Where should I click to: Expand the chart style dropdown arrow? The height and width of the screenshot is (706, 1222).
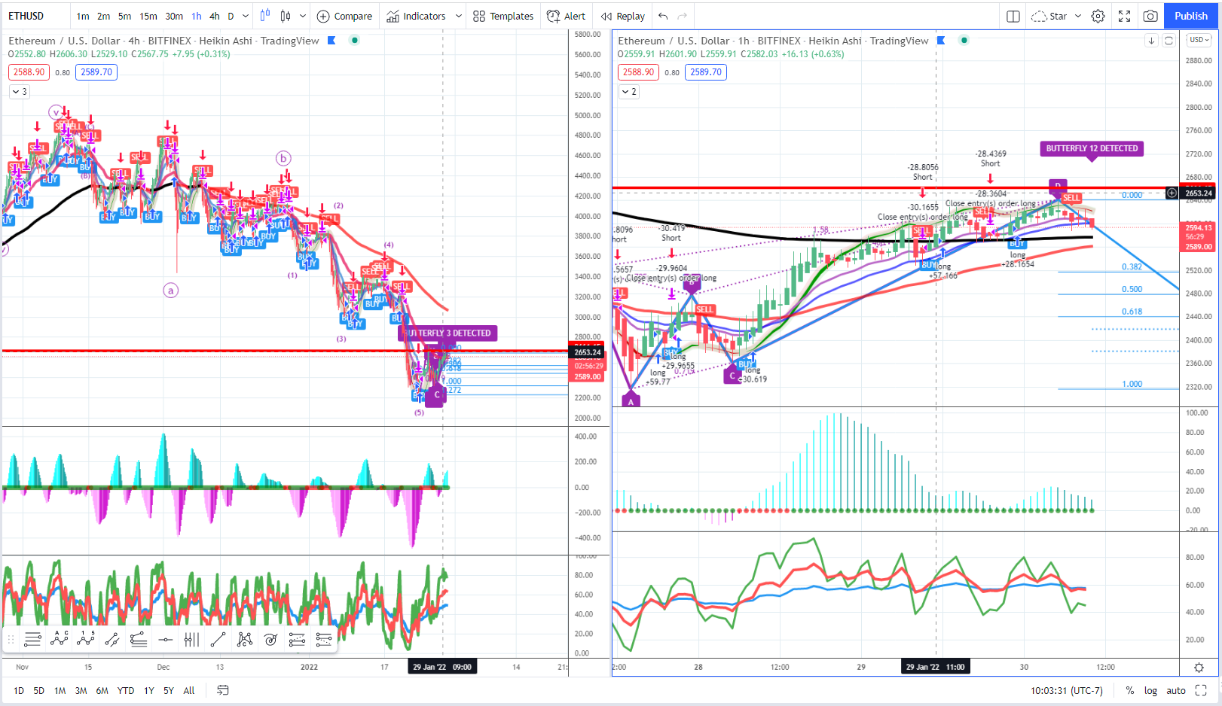click(303, 16)
